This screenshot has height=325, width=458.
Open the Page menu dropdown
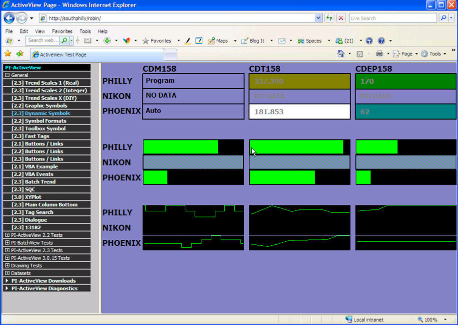point(416,54)
